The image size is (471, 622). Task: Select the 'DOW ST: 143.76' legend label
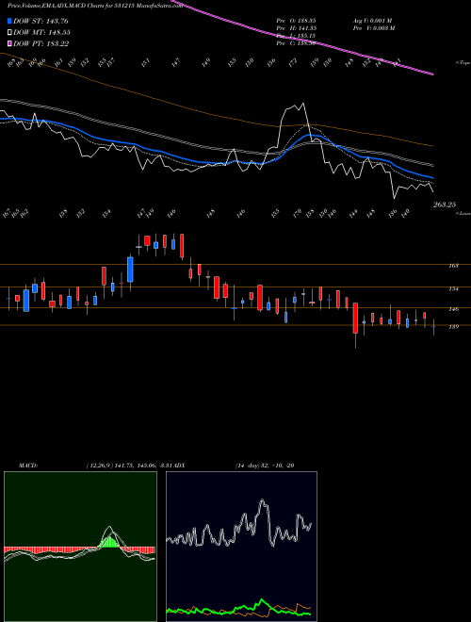[41, 22]
